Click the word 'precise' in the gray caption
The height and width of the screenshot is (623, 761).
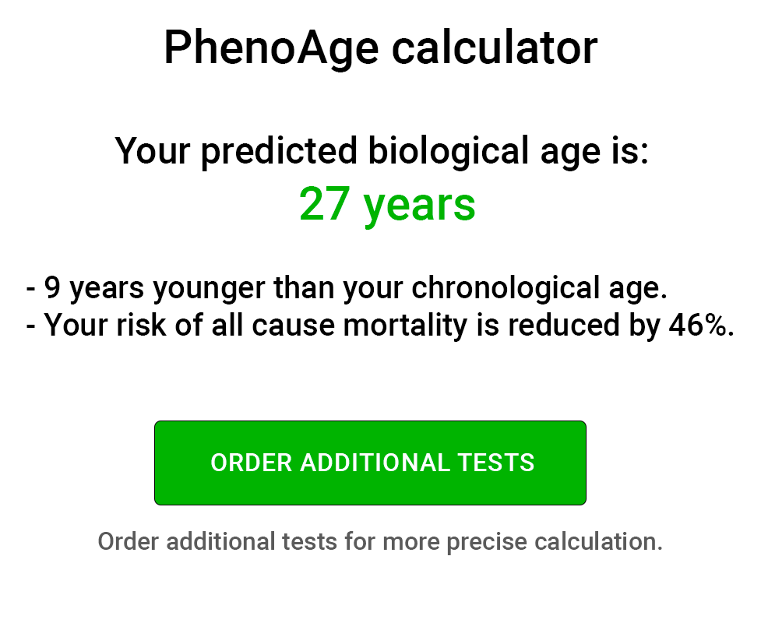click(x=487, y=543)
